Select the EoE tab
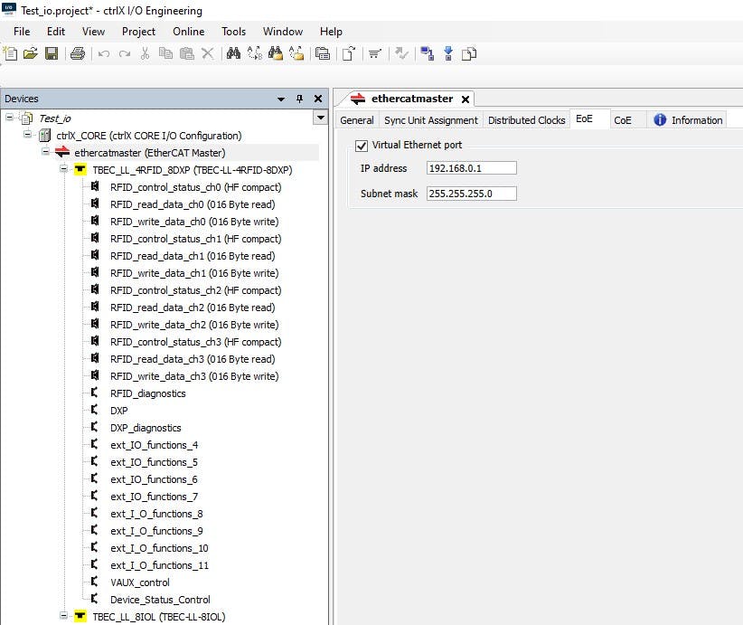743x625 pixels. point(584,118)
